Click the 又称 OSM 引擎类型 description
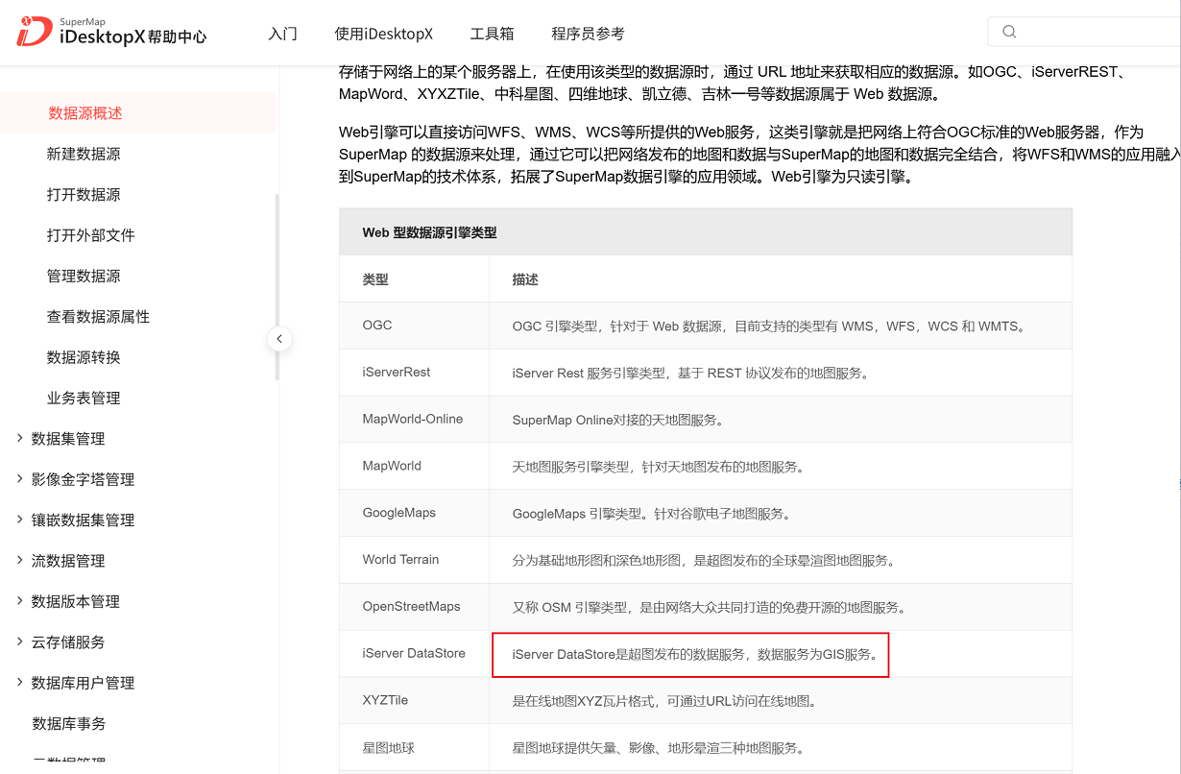1181x774 pixels. (x=710, y=608)
